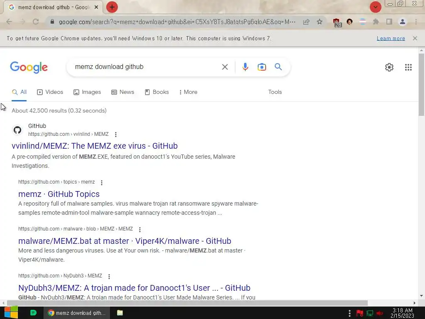
Task: Open vvinlind/MEMZ: The MEMZ exe virus result
Action: point(95,146)
